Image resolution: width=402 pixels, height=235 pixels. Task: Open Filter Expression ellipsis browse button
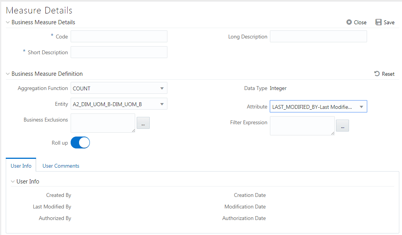(342, 126)
